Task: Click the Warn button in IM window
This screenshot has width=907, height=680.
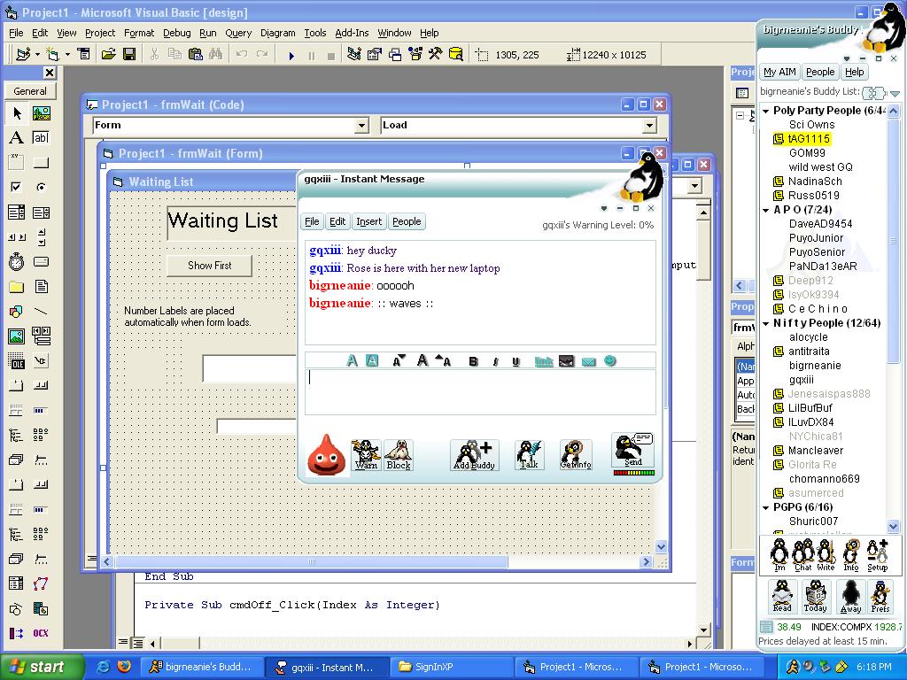Action: click(x=366, y=455)
